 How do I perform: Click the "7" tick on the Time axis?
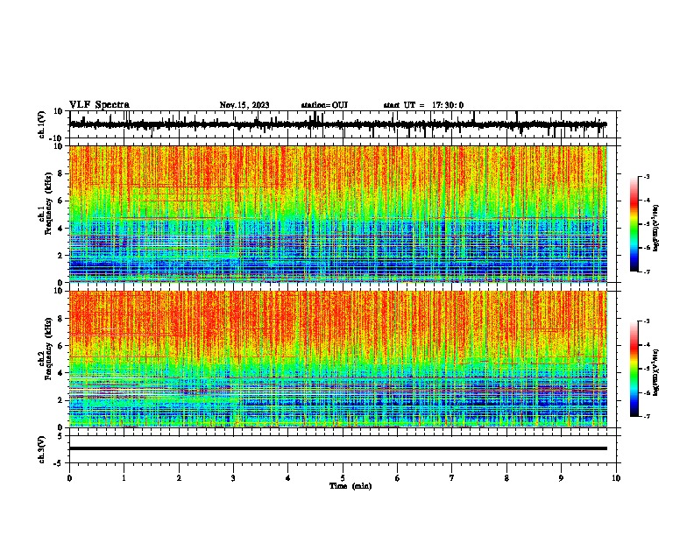click(x=452, y=478)
